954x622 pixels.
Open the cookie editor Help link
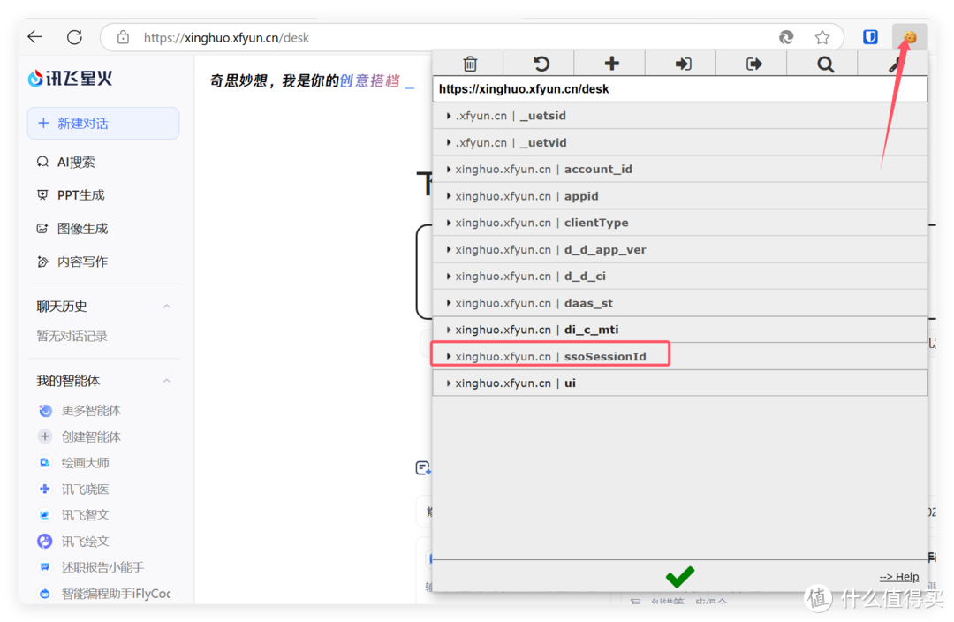point(899,576)
